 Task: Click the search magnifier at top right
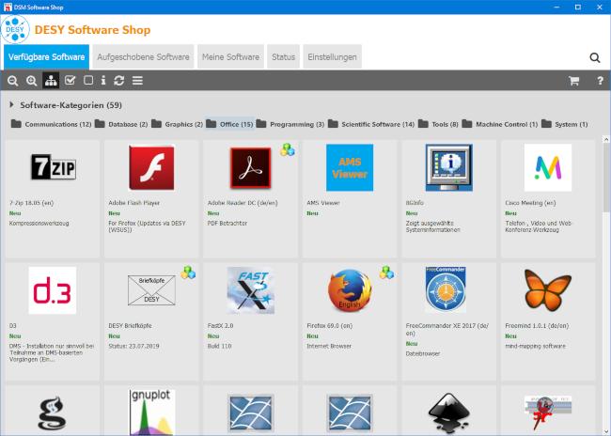click(595, 57)
